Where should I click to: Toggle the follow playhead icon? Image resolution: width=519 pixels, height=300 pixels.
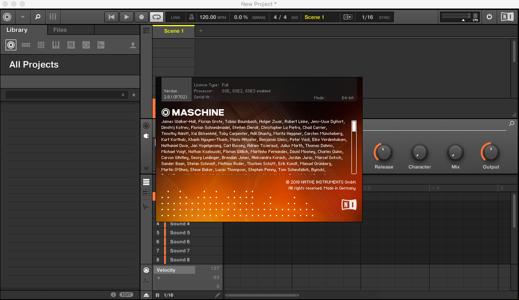pos(348,17)
